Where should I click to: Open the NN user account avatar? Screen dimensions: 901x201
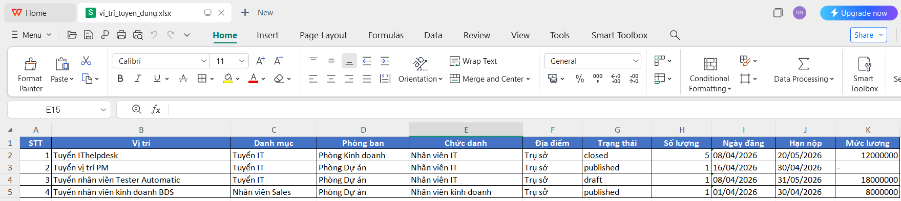click(800, 13)
